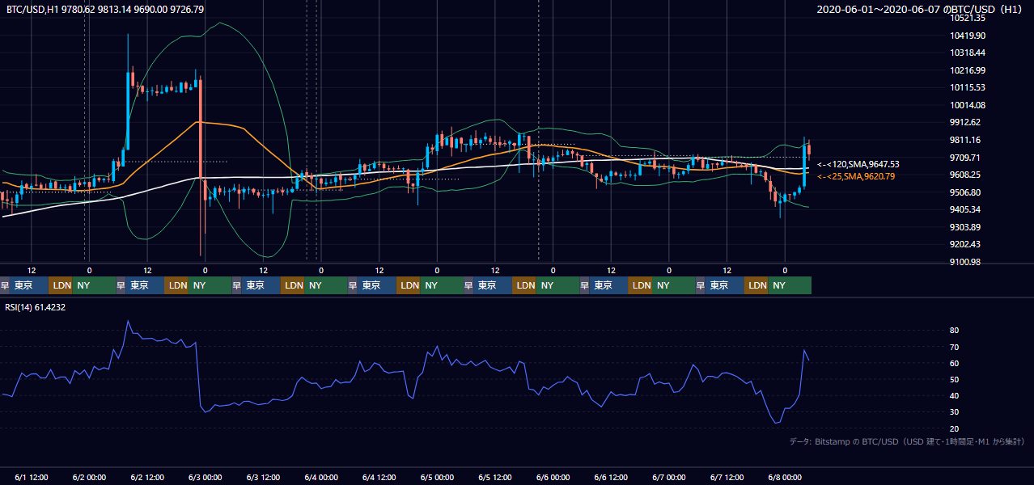Click the 6/1 12:00 time label

tap(32, 478)
